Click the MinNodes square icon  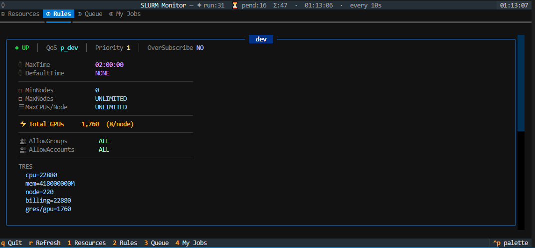click(x=20, y=90)
